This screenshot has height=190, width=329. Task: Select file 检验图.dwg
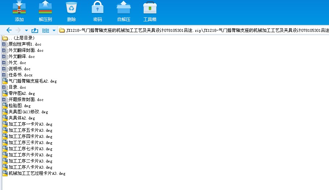point(16,106)
